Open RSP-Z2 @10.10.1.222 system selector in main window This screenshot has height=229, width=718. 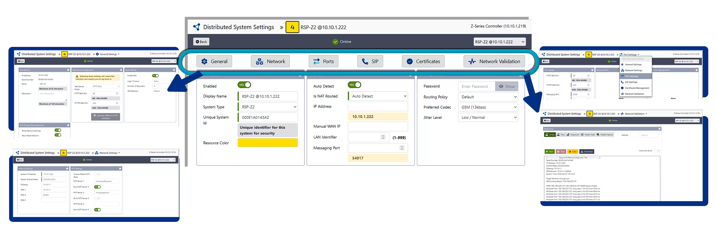click(x=500, y=42)
